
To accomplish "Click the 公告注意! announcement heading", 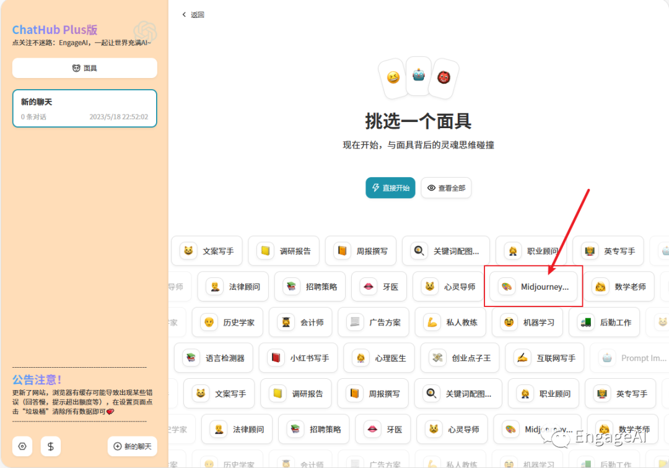I will 37,379.
